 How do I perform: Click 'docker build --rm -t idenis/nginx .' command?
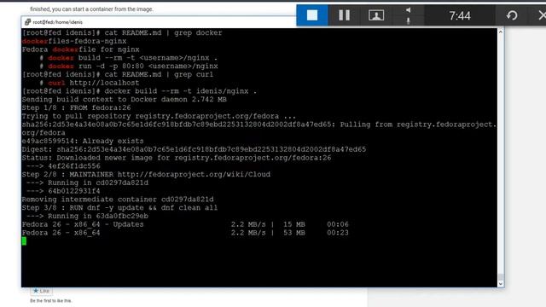point(180,91)
